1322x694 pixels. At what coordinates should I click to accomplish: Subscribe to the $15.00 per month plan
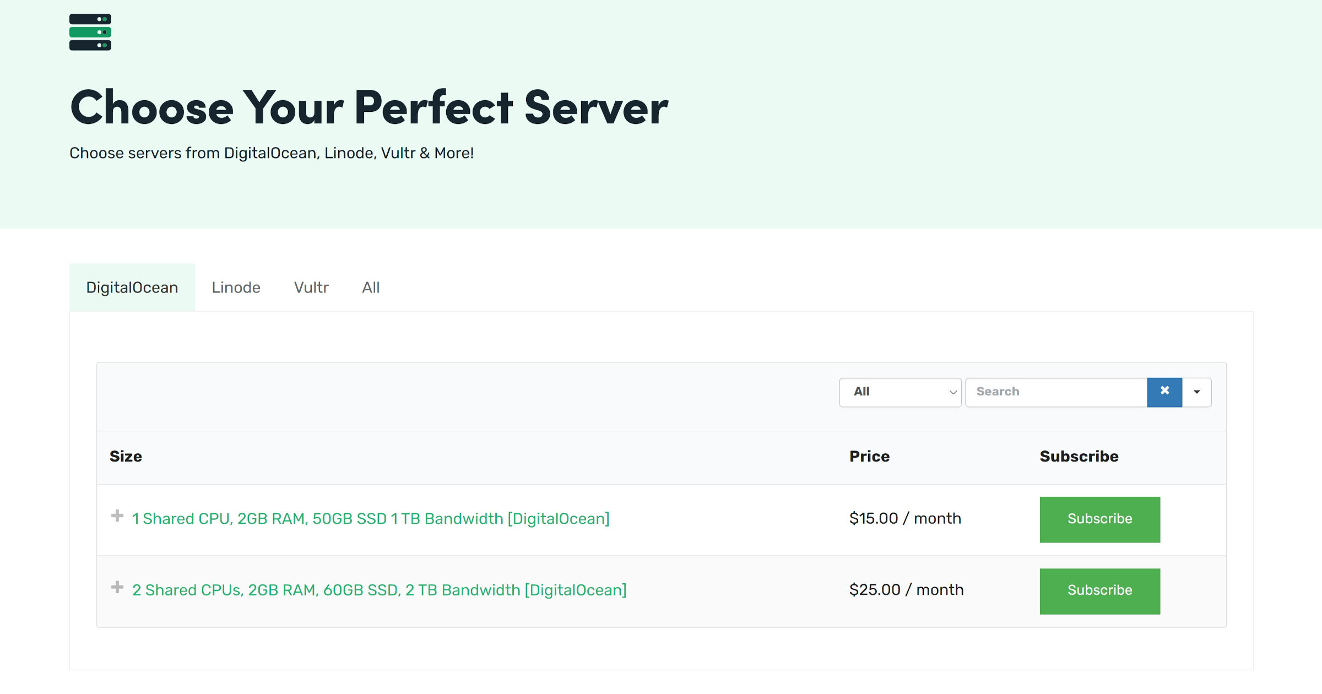click(x=1099, y=518)
